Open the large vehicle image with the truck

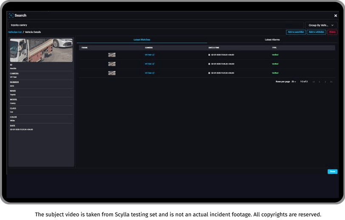[41, 50]
